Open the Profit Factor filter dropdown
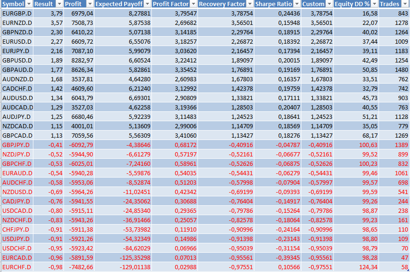 click(194, 4)
